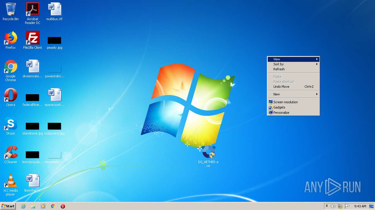The height and width of the screenshot is (210, 375).
Task: Show hidden system tray icons
Action: click(x=327, y=206)
